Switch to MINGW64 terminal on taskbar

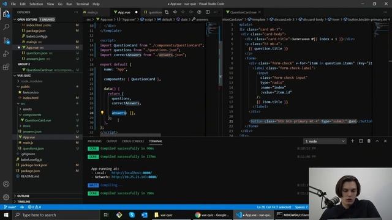pyautogui.click(x=293, y=215)
